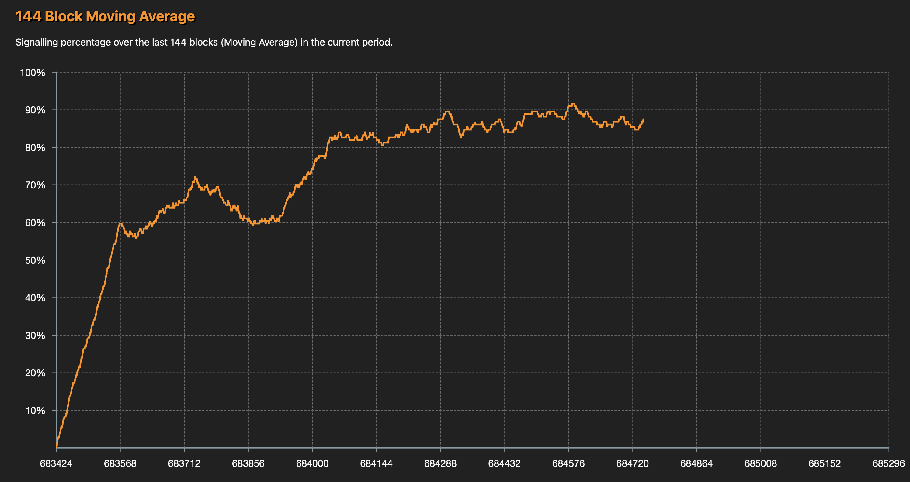Click the 684576 x-axis label
Screen dimensions: 910x482
point(568,464)
